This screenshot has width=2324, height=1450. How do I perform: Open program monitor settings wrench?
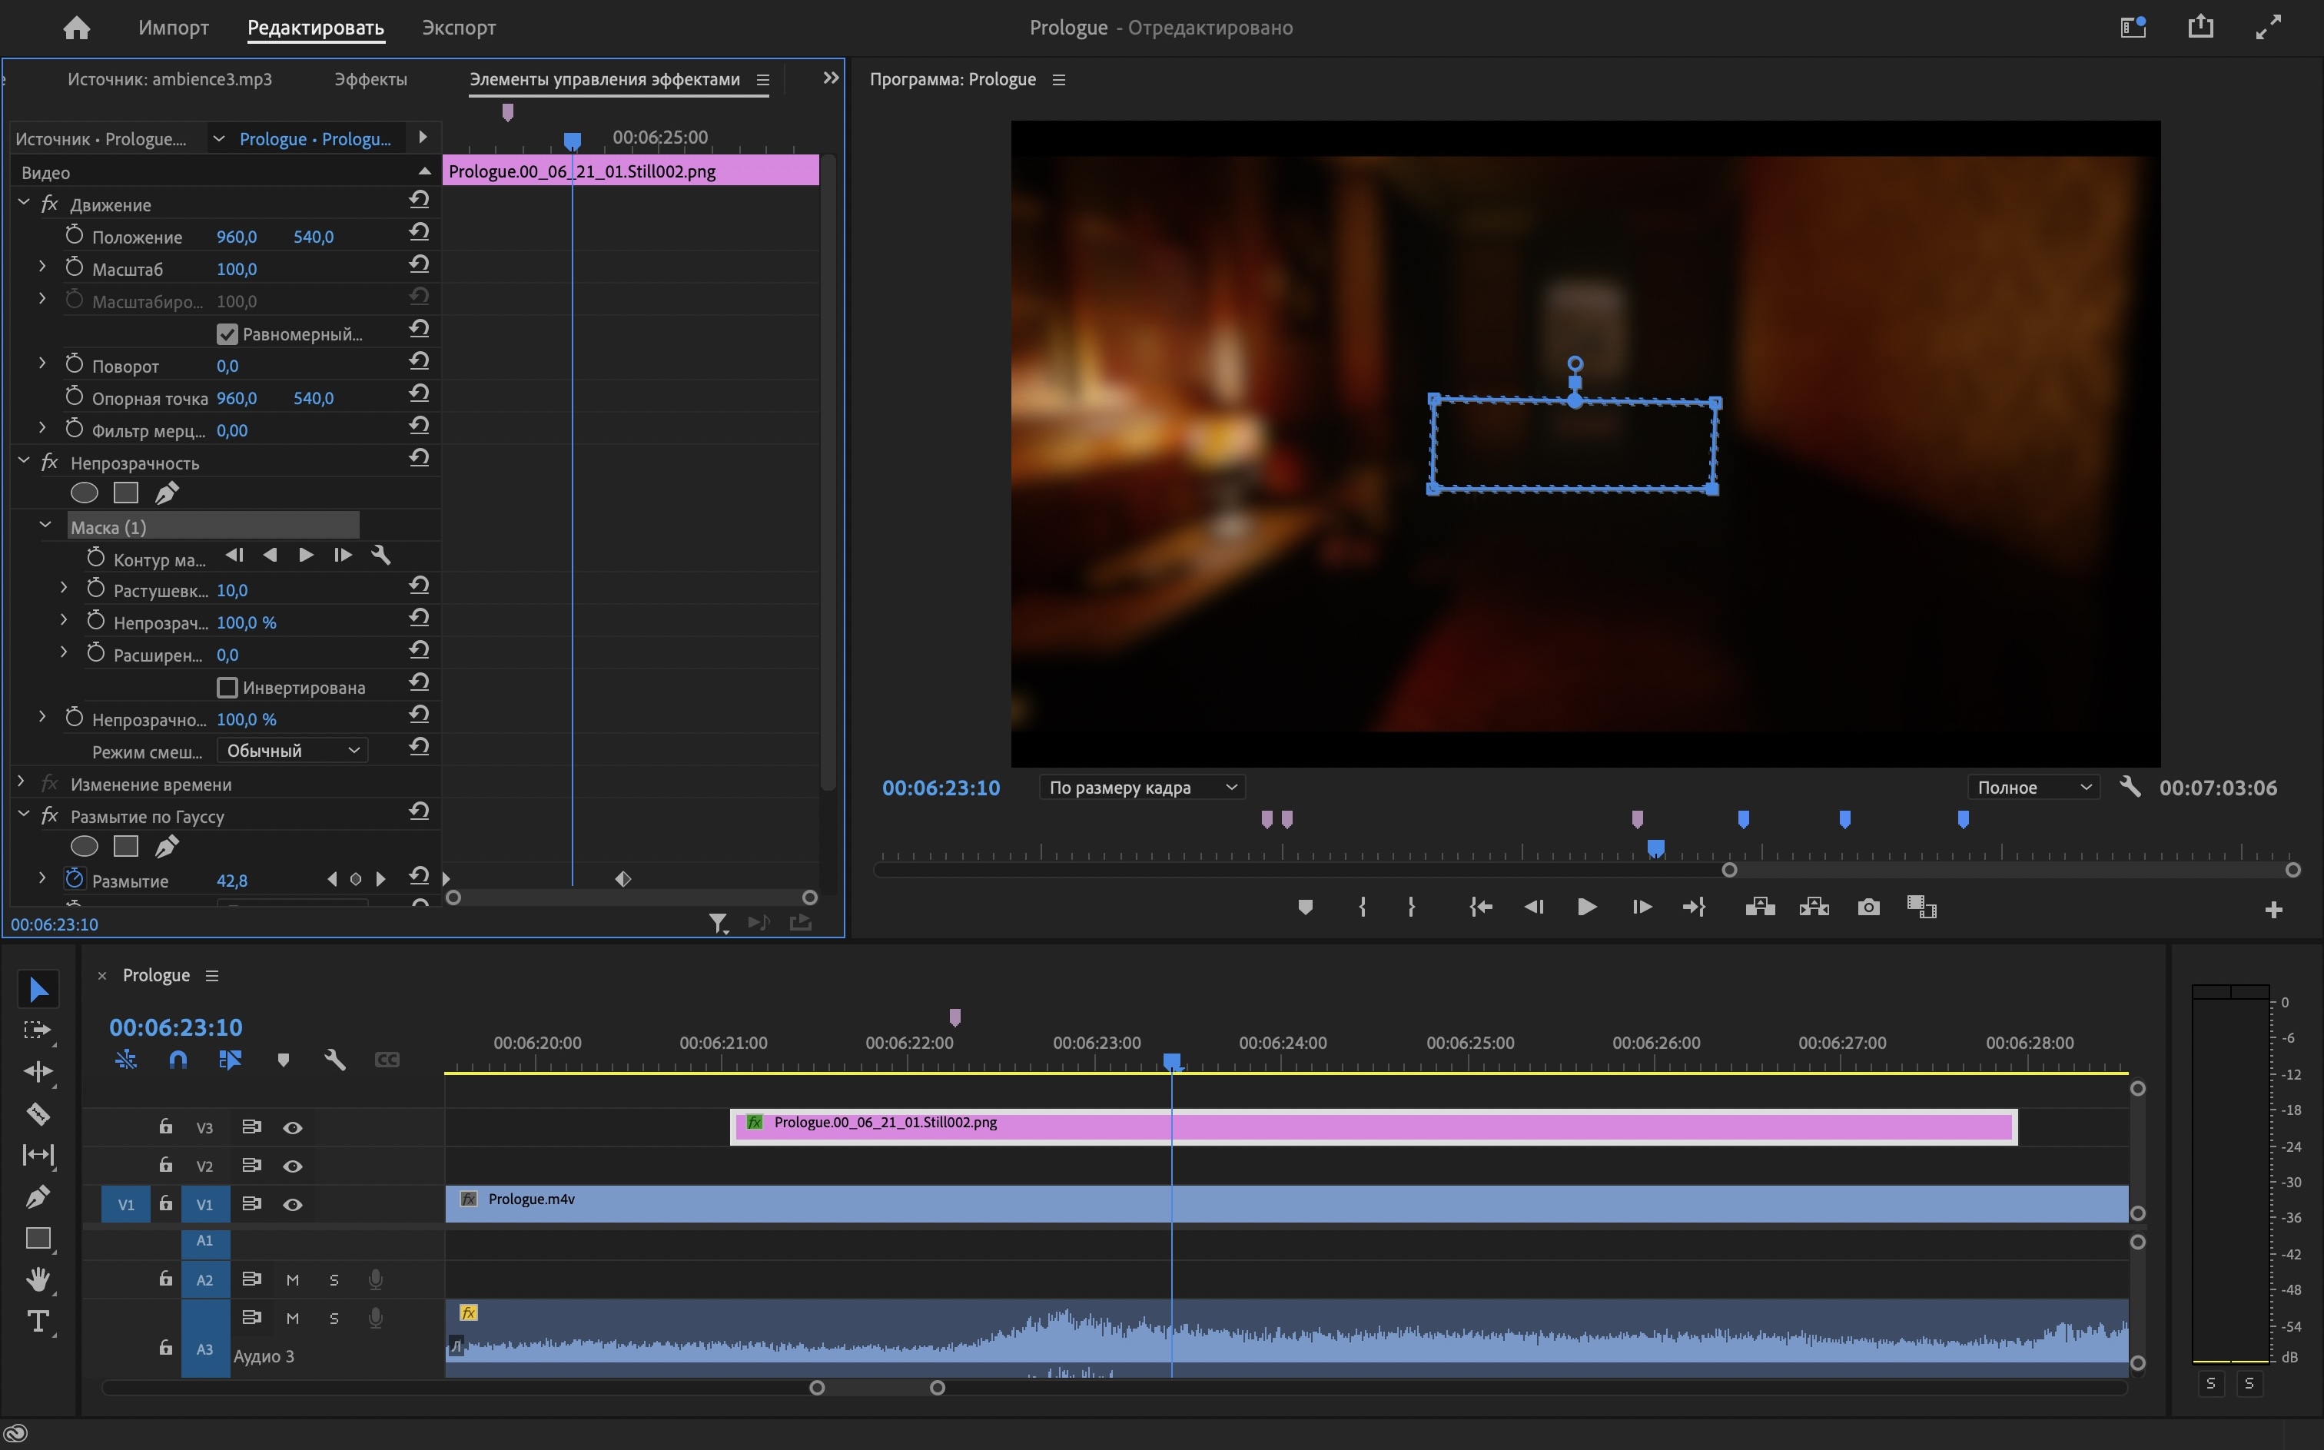[2130, 788]
